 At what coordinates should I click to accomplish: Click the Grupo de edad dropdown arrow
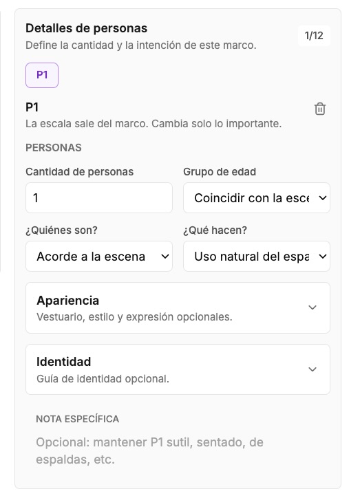[x=323, y=198]
